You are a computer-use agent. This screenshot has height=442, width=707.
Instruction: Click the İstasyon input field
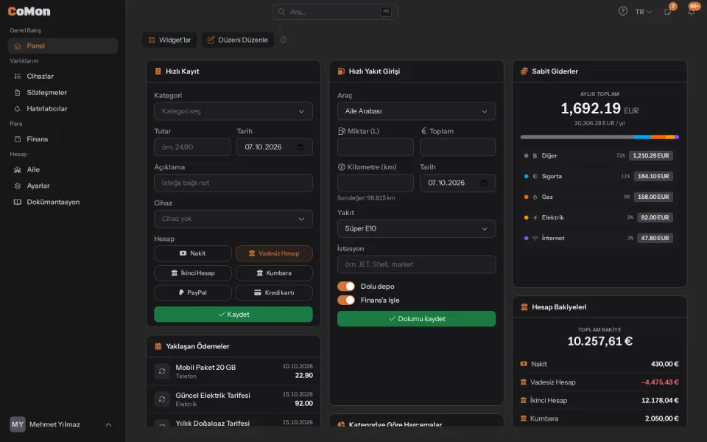coord(417,264)
